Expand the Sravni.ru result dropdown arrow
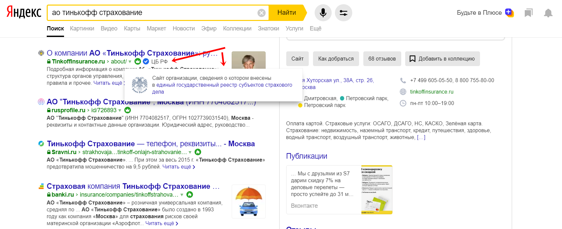 [190, 152]
